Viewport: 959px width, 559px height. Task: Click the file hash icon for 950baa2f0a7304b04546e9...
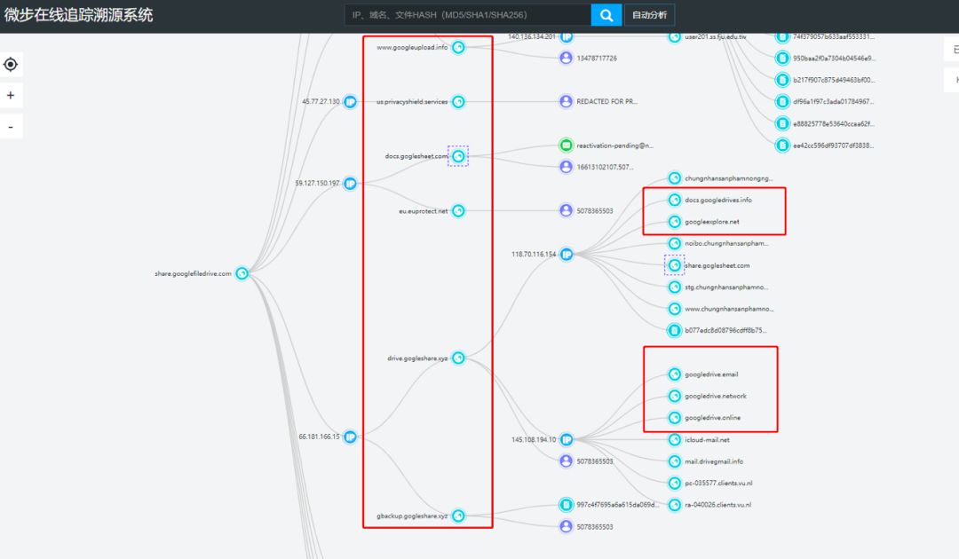pos(782,58)
